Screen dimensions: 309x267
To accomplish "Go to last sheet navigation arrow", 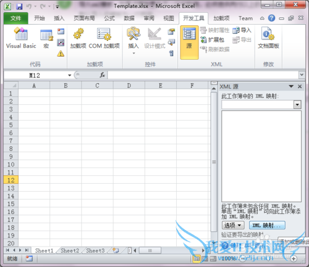I will (27, 250).
